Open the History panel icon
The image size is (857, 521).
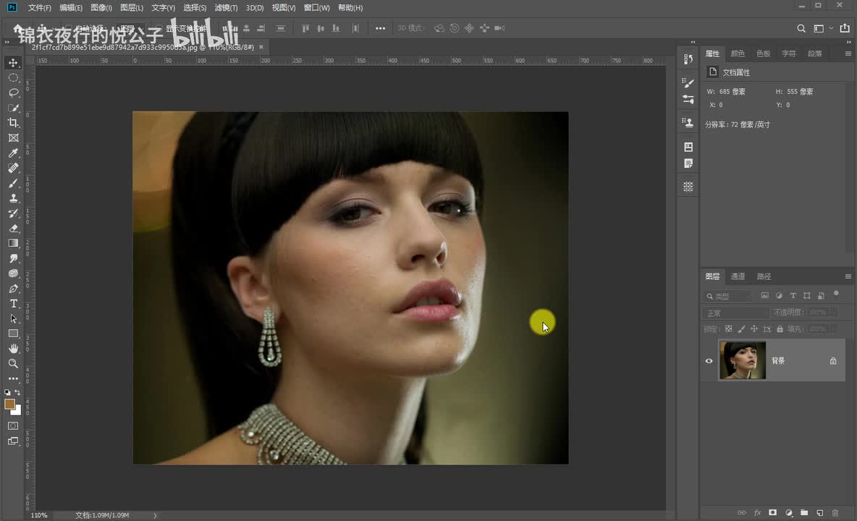click(688, 59)
